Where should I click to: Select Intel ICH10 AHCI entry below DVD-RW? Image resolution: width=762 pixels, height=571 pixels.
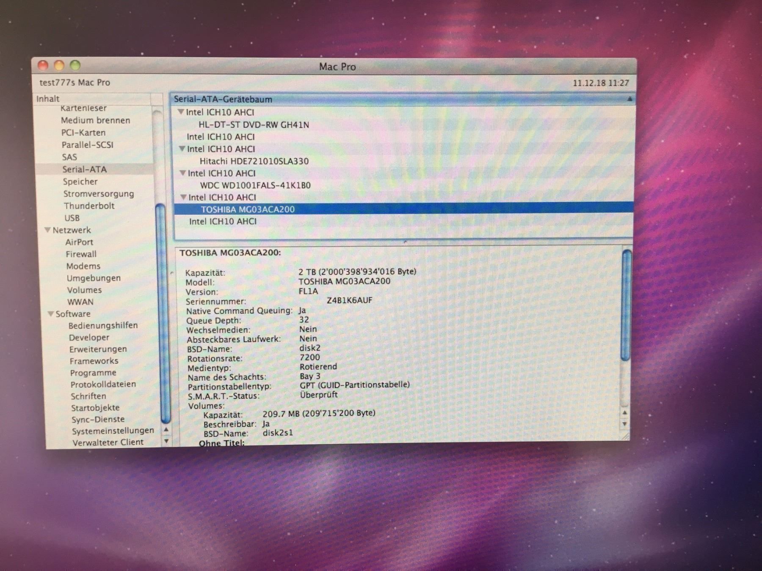pos(221,137)
